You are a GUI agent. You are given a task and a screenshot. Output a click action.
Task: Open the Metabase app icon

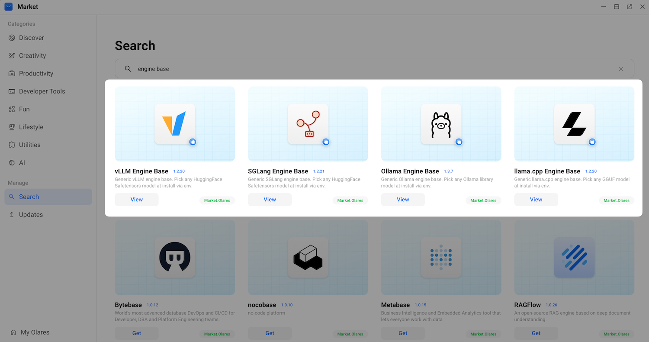441,258
